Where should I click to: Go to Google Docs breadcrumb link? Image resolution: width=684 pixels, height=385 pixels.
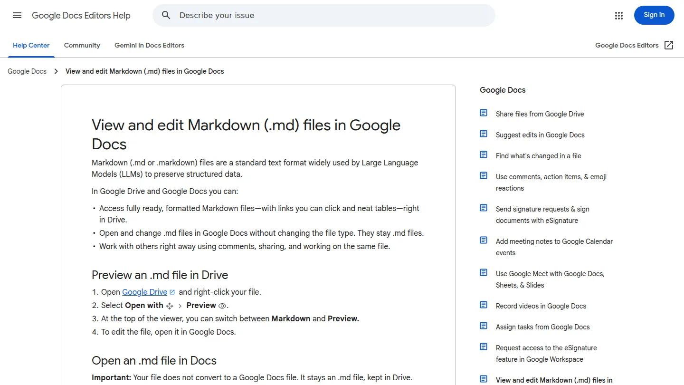pyautogui.click(x=27, y=71)
